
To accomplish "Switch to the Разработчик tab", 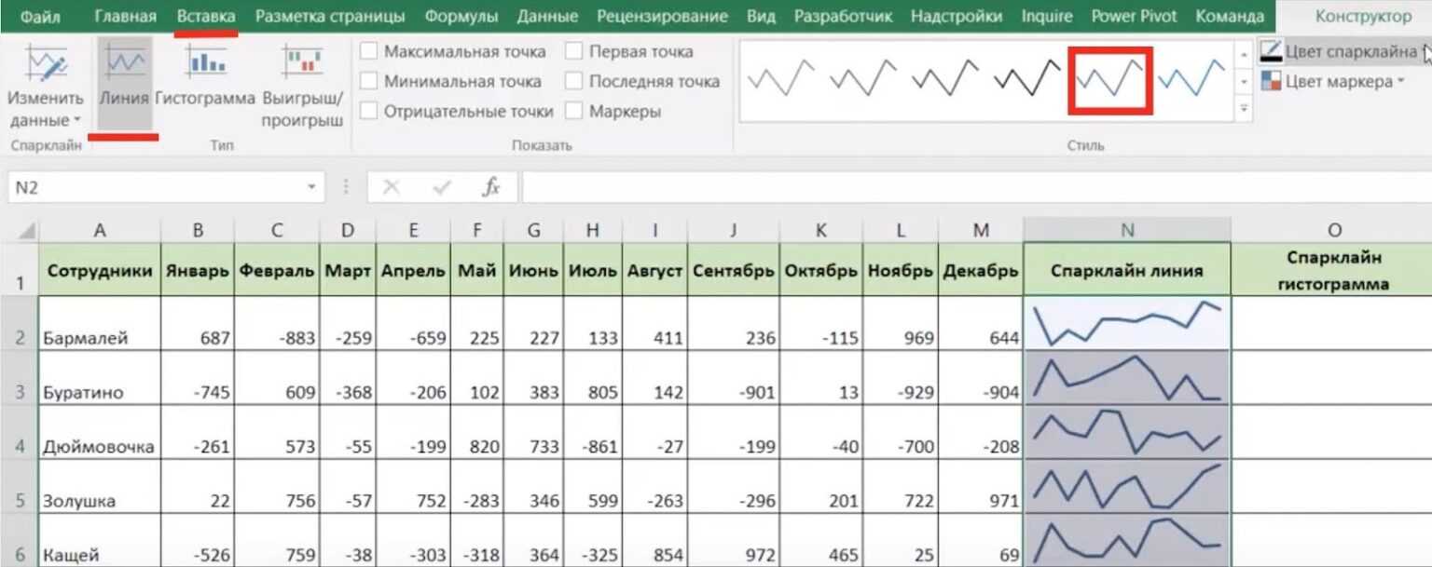I will pyautogui.click(x=843, y=16).
